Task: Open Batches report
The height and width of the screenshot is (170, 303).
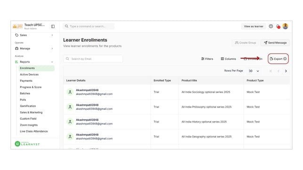Action: 25,93
